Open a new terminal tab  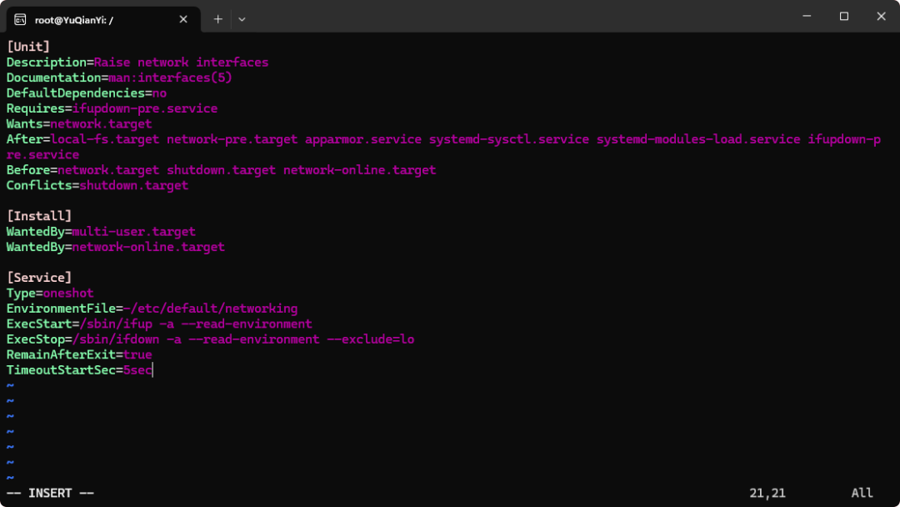[218, 19]
